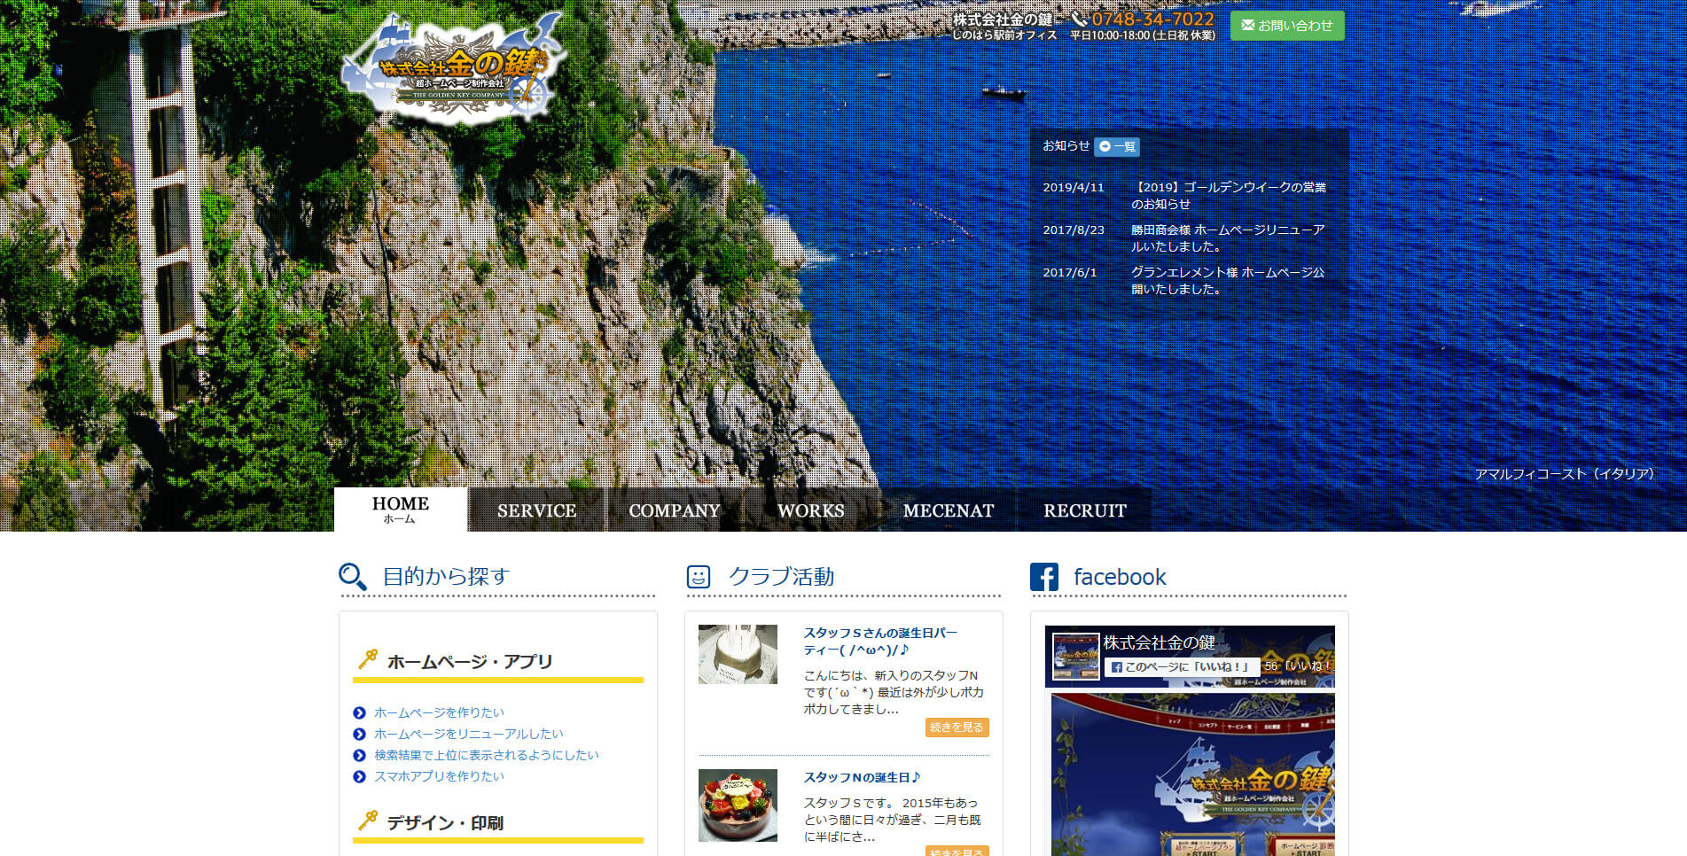
Task: Click the key icon beside ホームページ・アプリ
Action: [367, 659]
